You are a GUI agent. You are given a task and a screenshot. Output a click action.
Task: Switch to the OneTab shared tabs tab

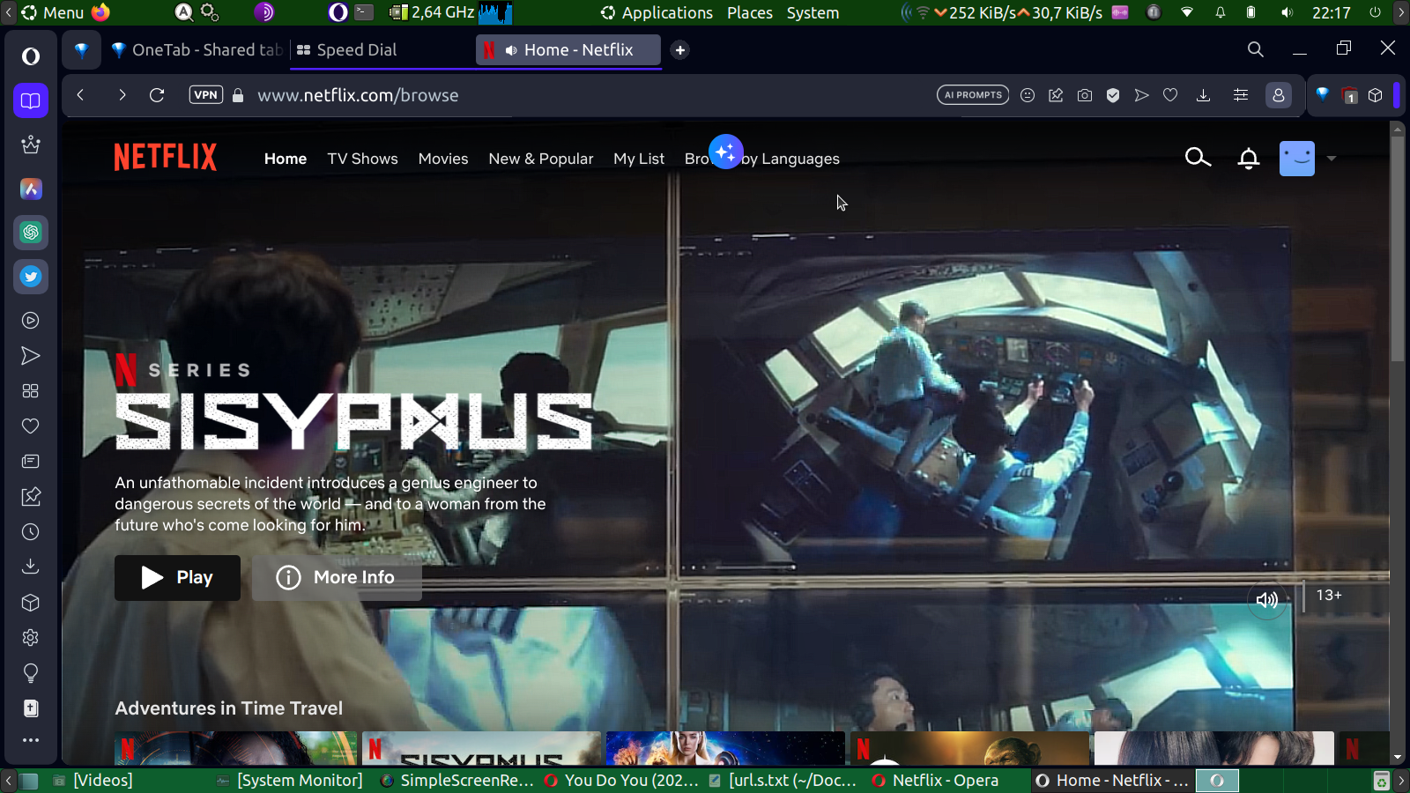[x=197, y=50]
